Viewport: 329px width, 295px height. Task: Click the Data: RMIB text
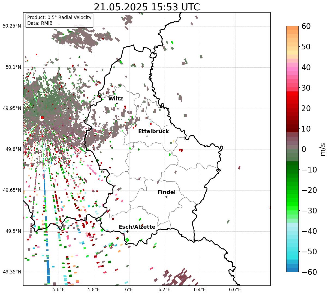[40, 23]
